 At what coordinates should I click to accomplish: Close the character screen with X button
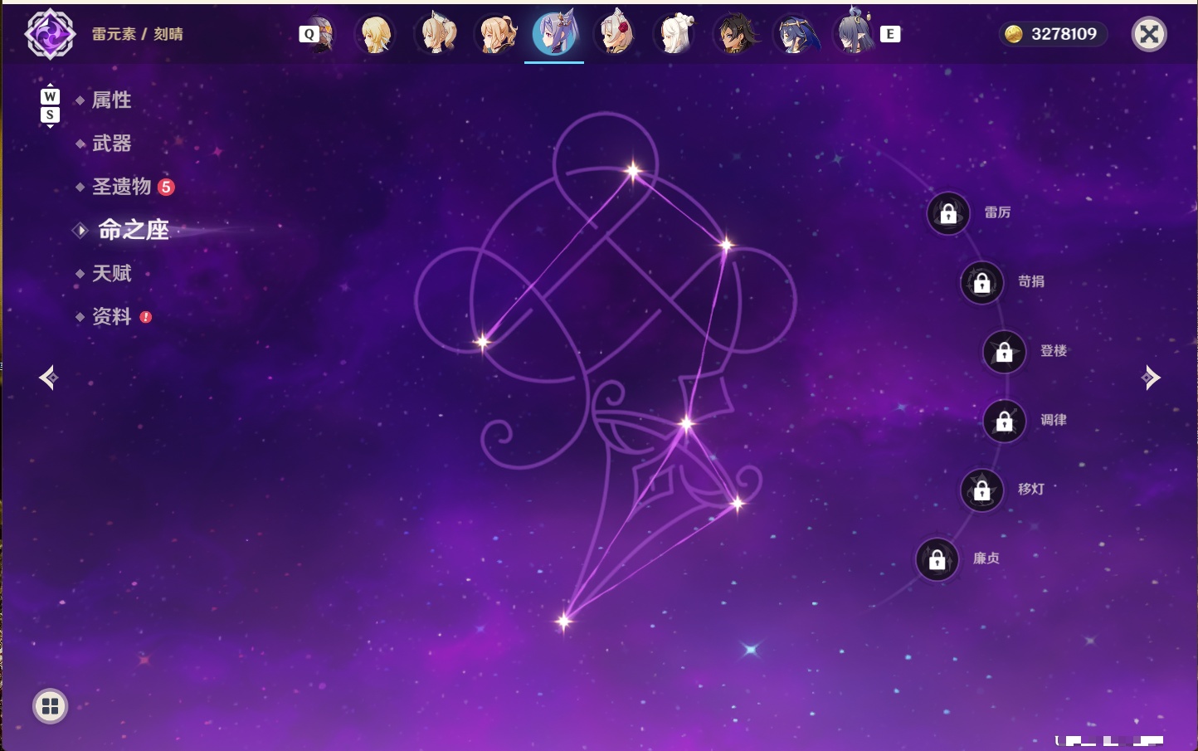point(1149,34)
